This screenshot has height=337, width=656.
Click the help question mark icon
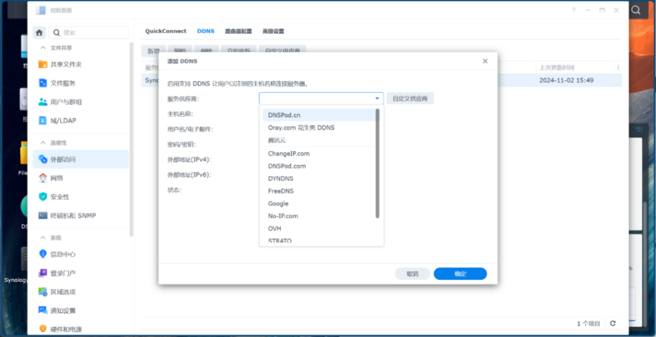[x=573, y=10]
